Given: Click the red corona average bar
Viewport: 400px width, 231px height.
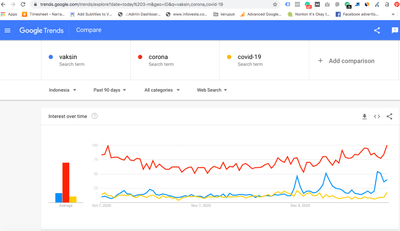Looking at the screenshot, I should click(66, 182).
